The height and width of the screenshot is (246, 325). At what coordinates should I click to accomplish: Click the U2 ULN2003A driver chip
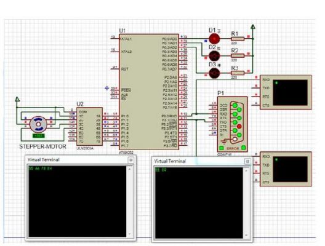[89, 126]
